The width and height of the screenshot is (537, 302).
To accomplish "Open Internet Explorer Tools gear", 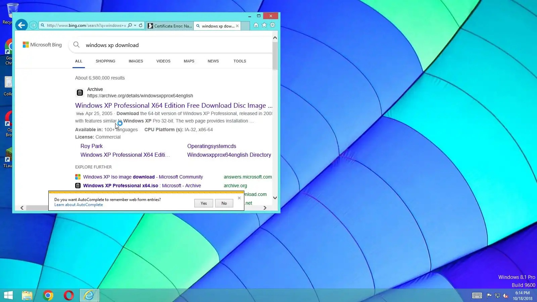I will tap(273, 25).
